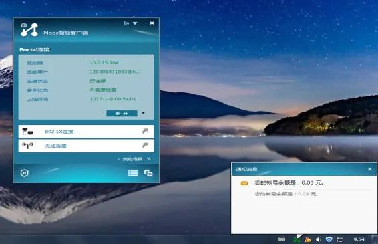Click the arrow on the 802.1X row
This screenshot has width=378, height=244.
[145, 131]
